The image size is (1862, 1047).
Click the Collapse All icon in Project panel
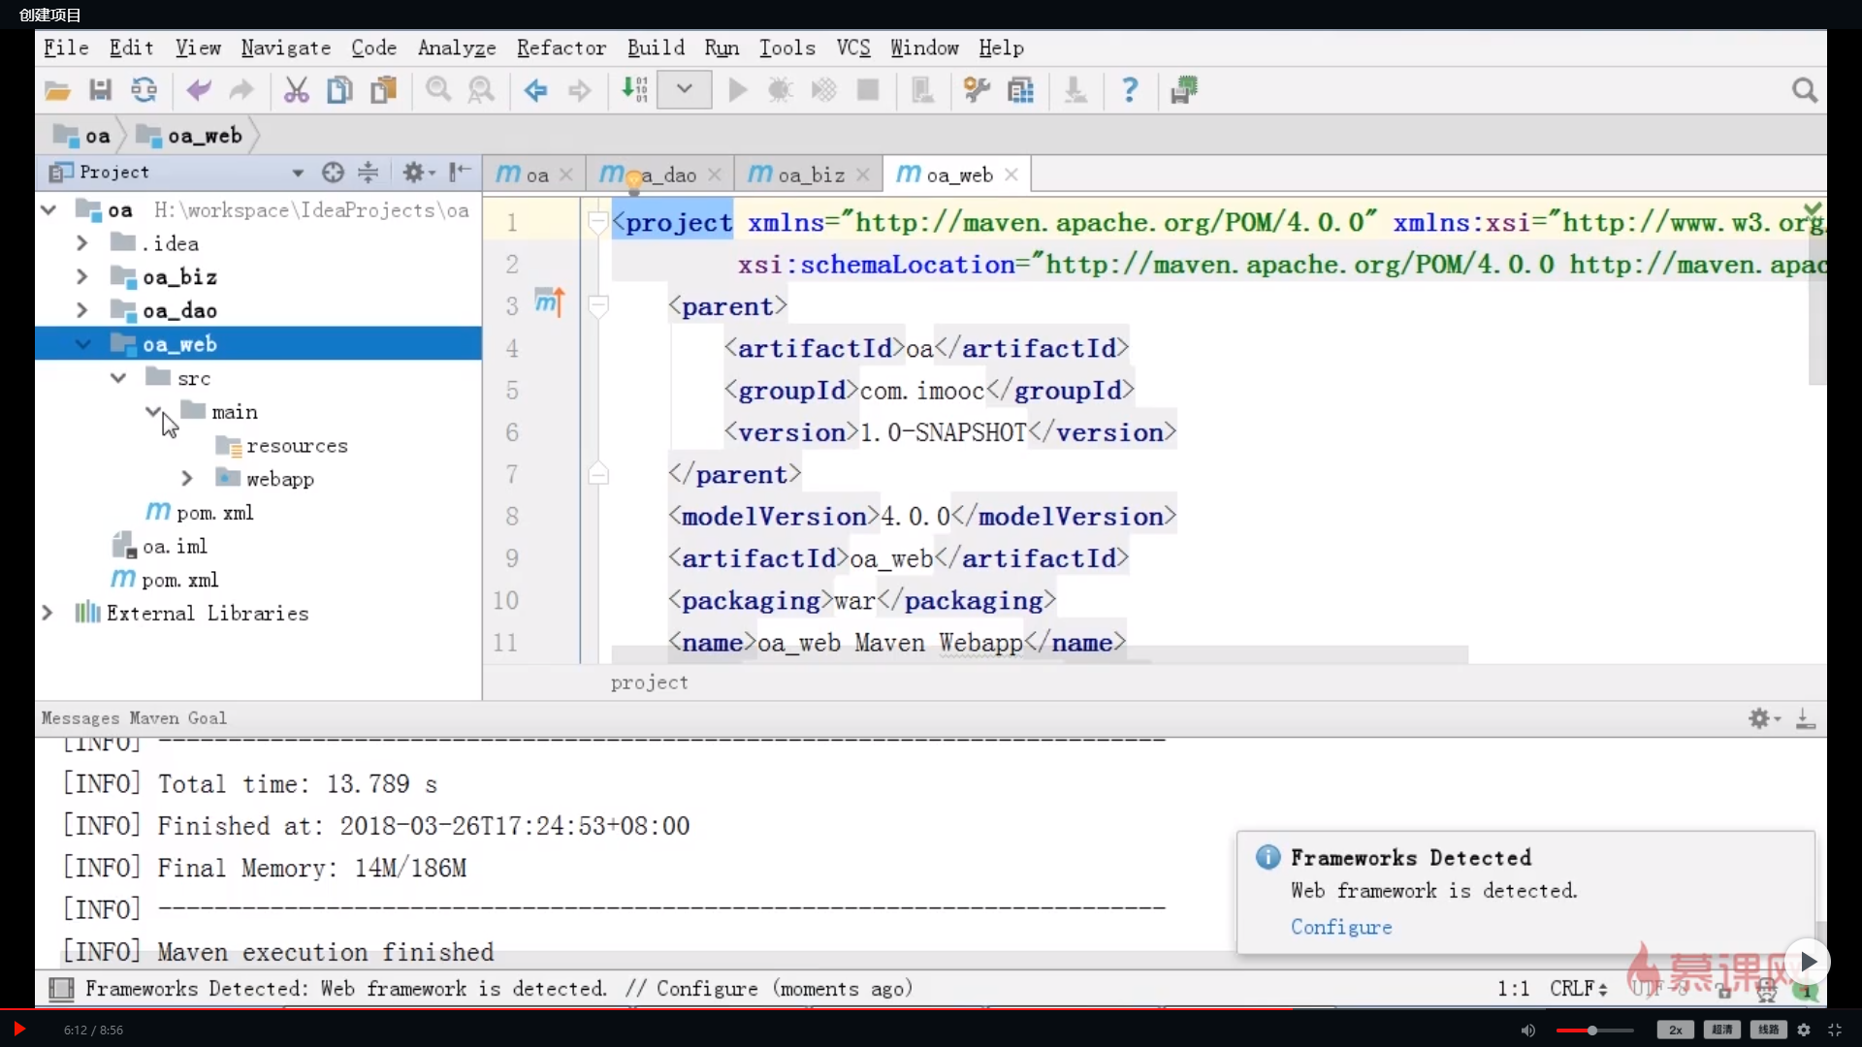coord(369,173)
